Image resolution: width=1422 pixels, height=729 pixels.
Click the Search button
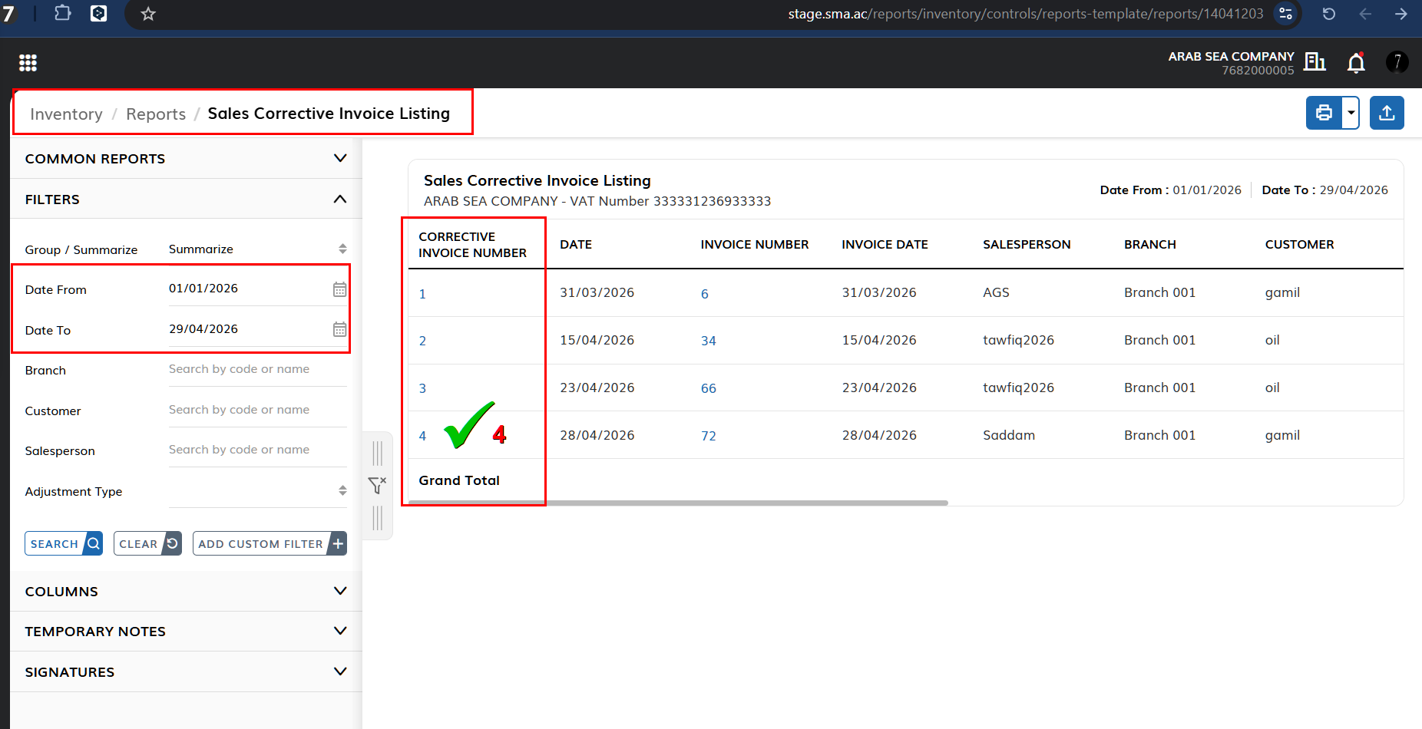pyautogui.click(x=64, y=543)
